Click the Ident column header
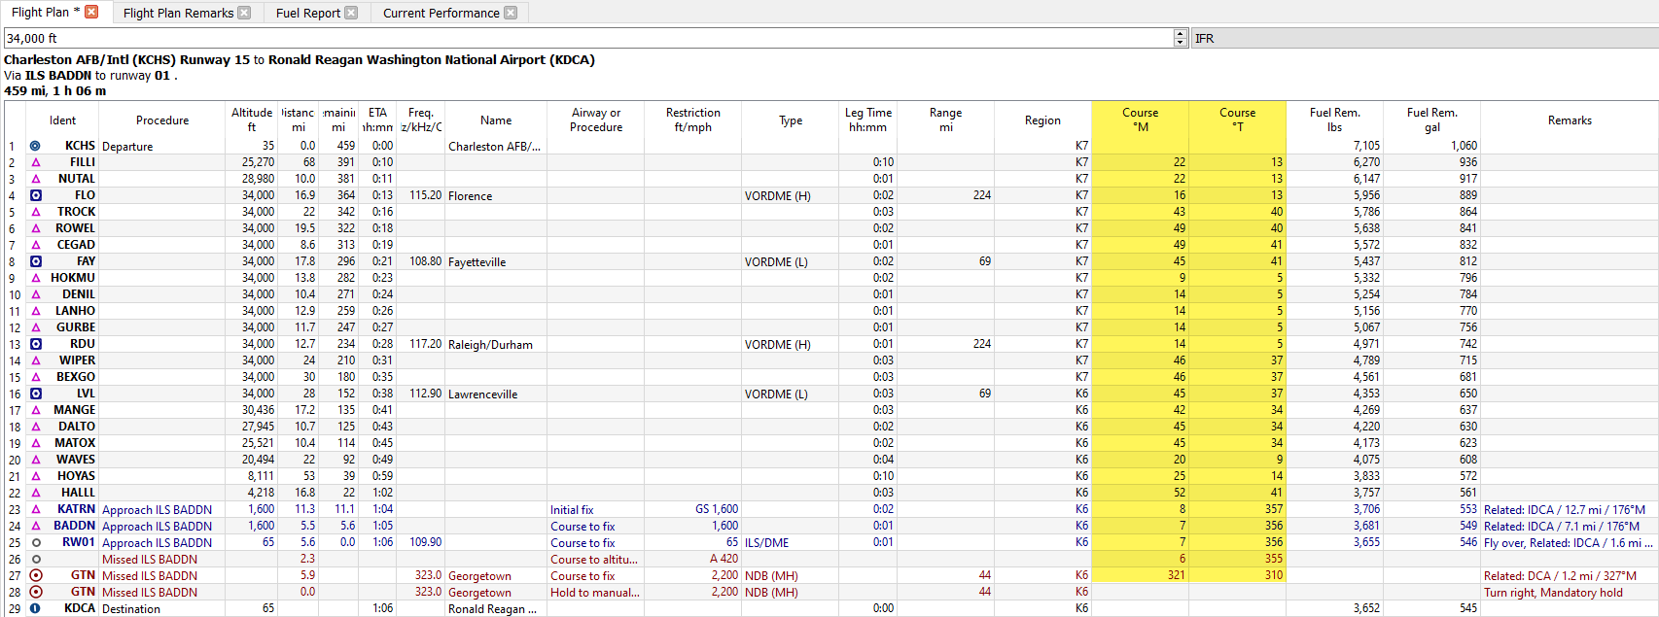 [62, 120]
